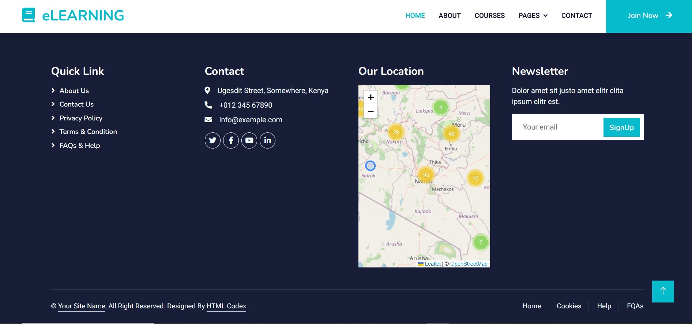Screen dimensions: 692x324
Task: Select the Nairobi cluster marker 93
Action: (426, 175)
